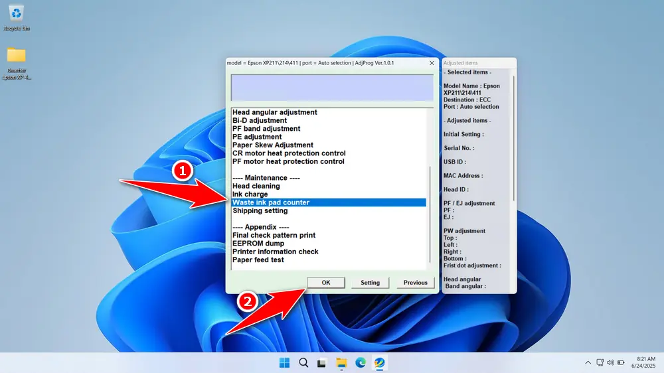Select the Resetter Epson folder on the desktop

pyautogui.click(x=16, y=63)
